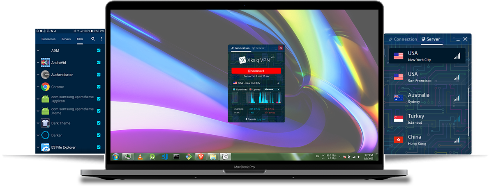Expand the Darker row chevron

[38, 135]
